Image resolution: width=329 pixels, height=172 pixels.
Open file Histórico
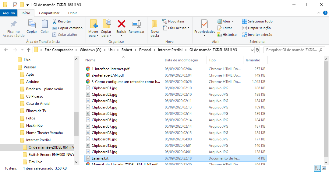(227, 35)
